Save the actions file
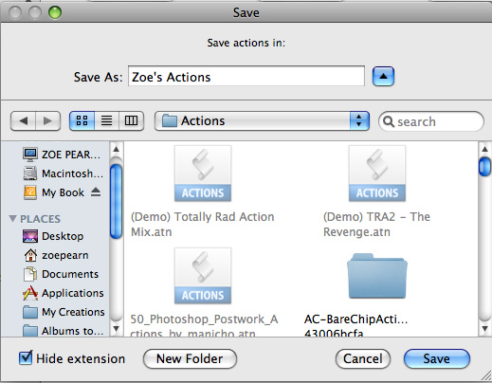This screenshot has height=383, width=492. pos(437,358)
